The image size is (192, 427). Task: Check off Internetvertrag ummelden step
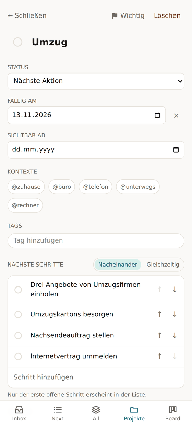(18, 357)
